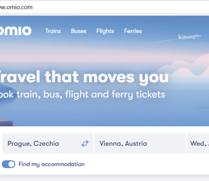Open the Wed departure date picker
Viewport: 209px width, 181px height.
(198, 143)
